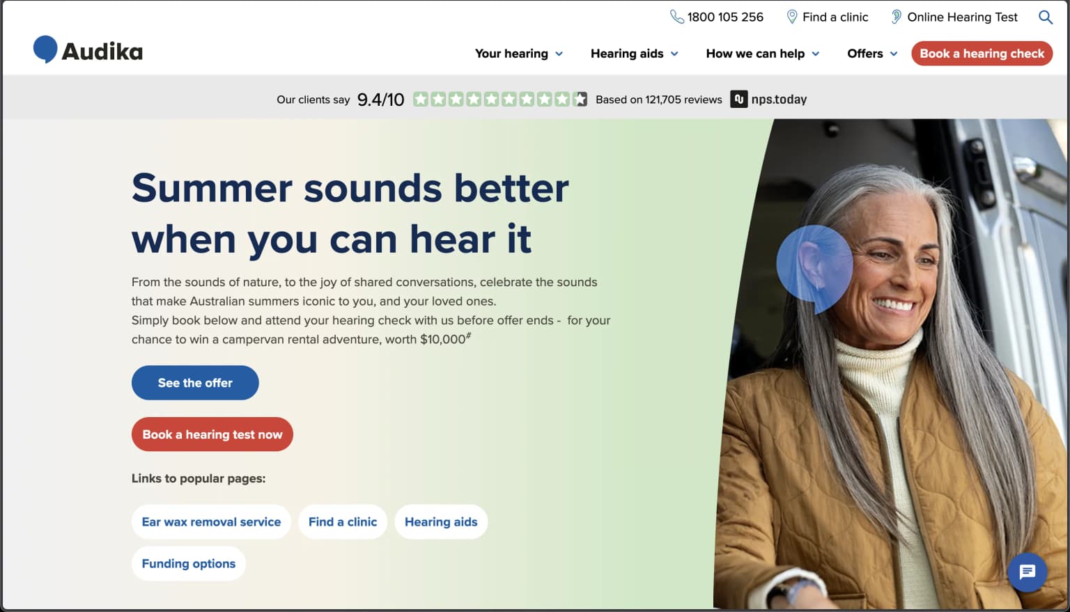Expand the Your hearing dropdown chevron
The height and width of the screenshot is (612, 1070).
point(559,54)
